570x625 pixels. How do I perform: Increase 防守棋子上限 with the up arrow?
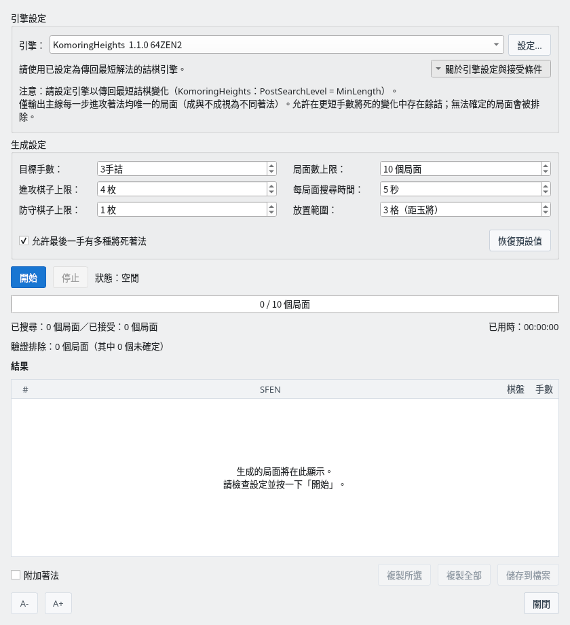point(271,206)
